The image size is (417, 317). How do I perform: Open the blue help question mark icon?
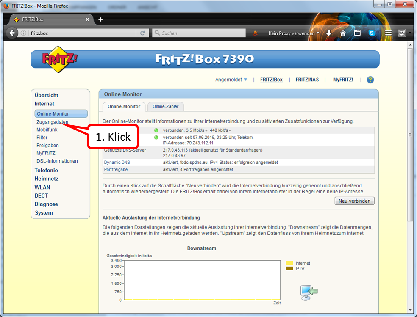coord(370,80)
